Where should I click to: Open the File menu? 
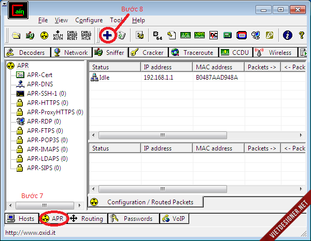(43, 20)
